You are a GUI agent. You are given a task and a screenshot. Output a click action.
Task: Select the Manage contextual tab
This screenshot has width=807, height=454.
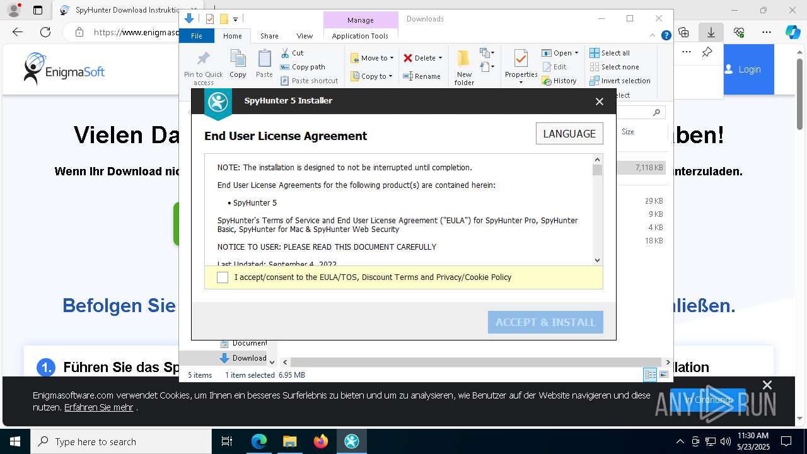[361, 20]
